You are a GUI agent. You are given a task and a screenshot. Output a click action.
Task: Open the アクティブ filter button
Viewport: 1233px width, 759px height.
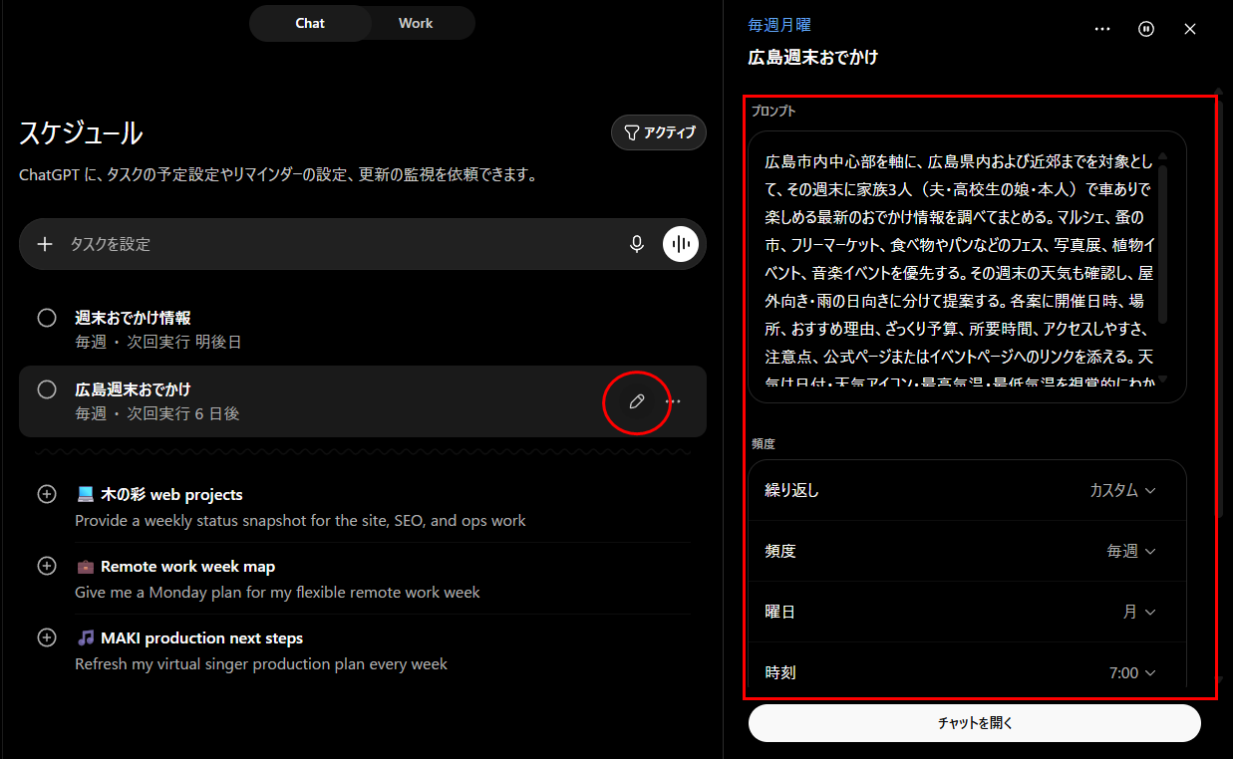[659, 132]
